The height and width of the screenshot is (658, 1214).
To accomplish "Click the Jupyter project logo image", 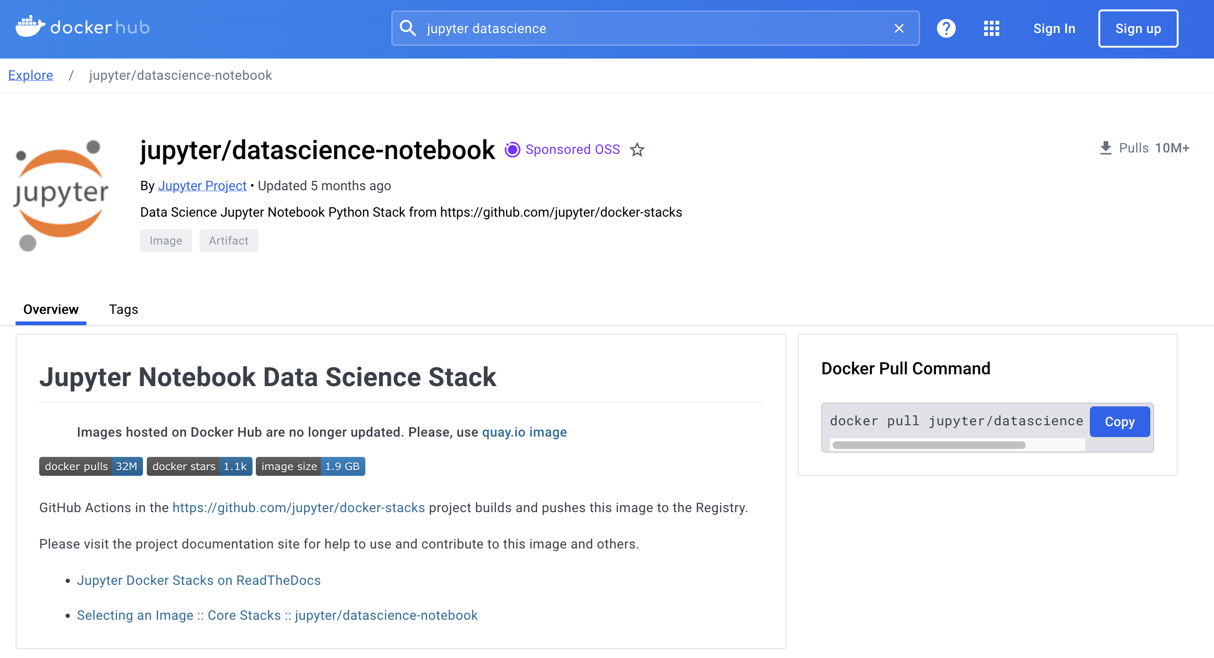I will [61, 193].
